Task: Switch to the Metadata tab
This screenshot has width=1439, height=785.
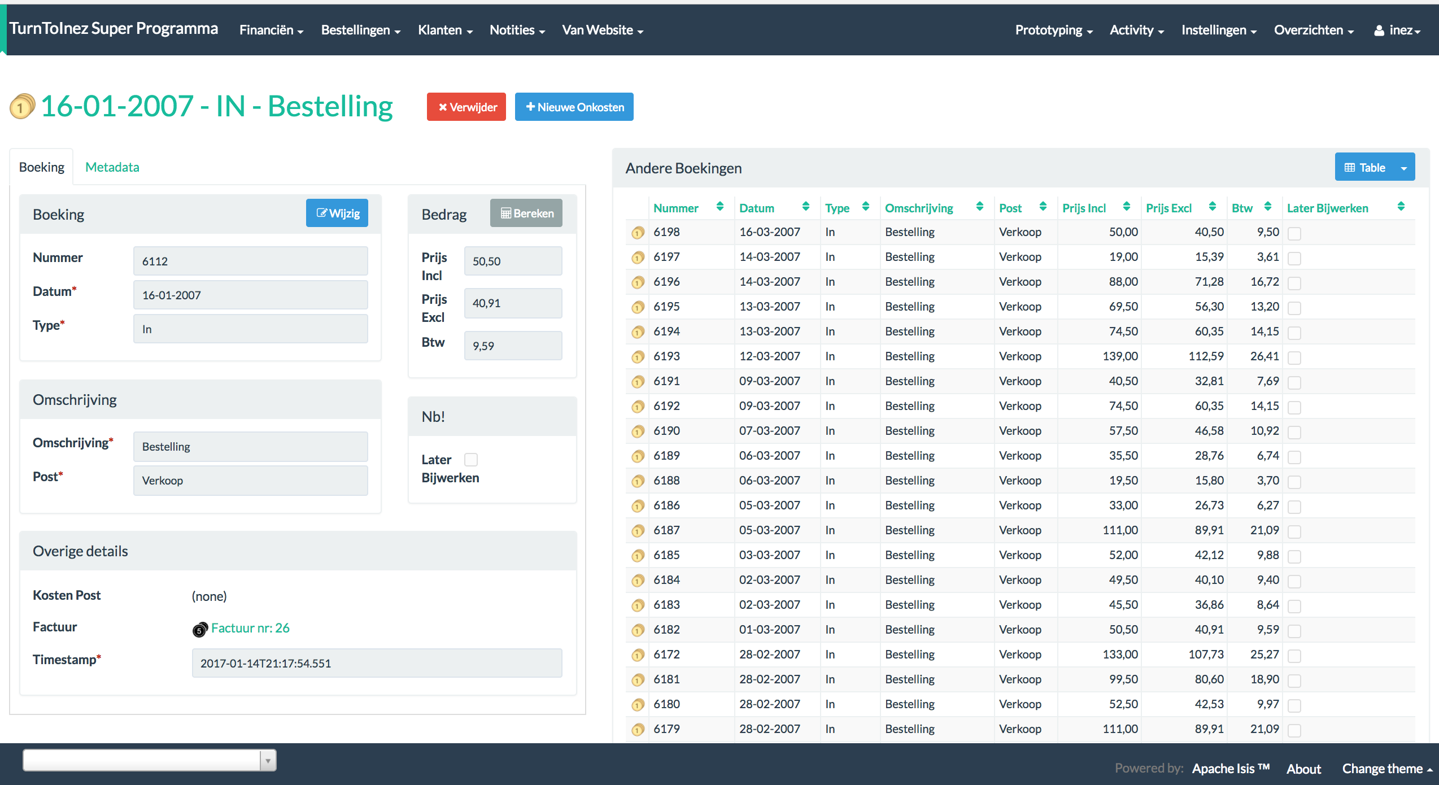Action: [112, 167]
